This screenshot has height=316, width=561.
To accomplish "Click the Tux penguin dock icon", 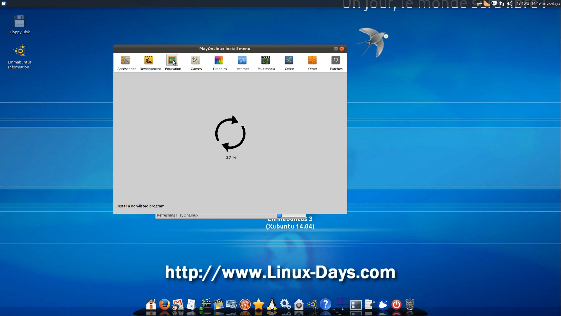I will (272, 304).
